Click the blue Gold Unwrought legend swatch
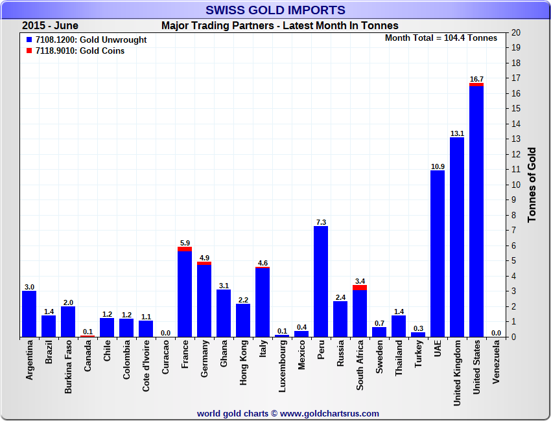 [29, 40]
